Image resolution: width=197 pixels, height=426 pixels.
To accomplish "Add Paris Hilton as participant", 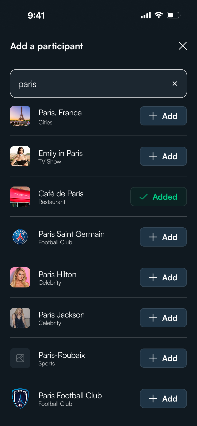I will [x=163, y=277].
